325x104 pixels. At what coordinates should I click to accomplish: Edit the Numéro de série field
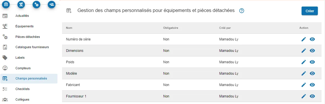pyautogui.click(x=304, y=39)
